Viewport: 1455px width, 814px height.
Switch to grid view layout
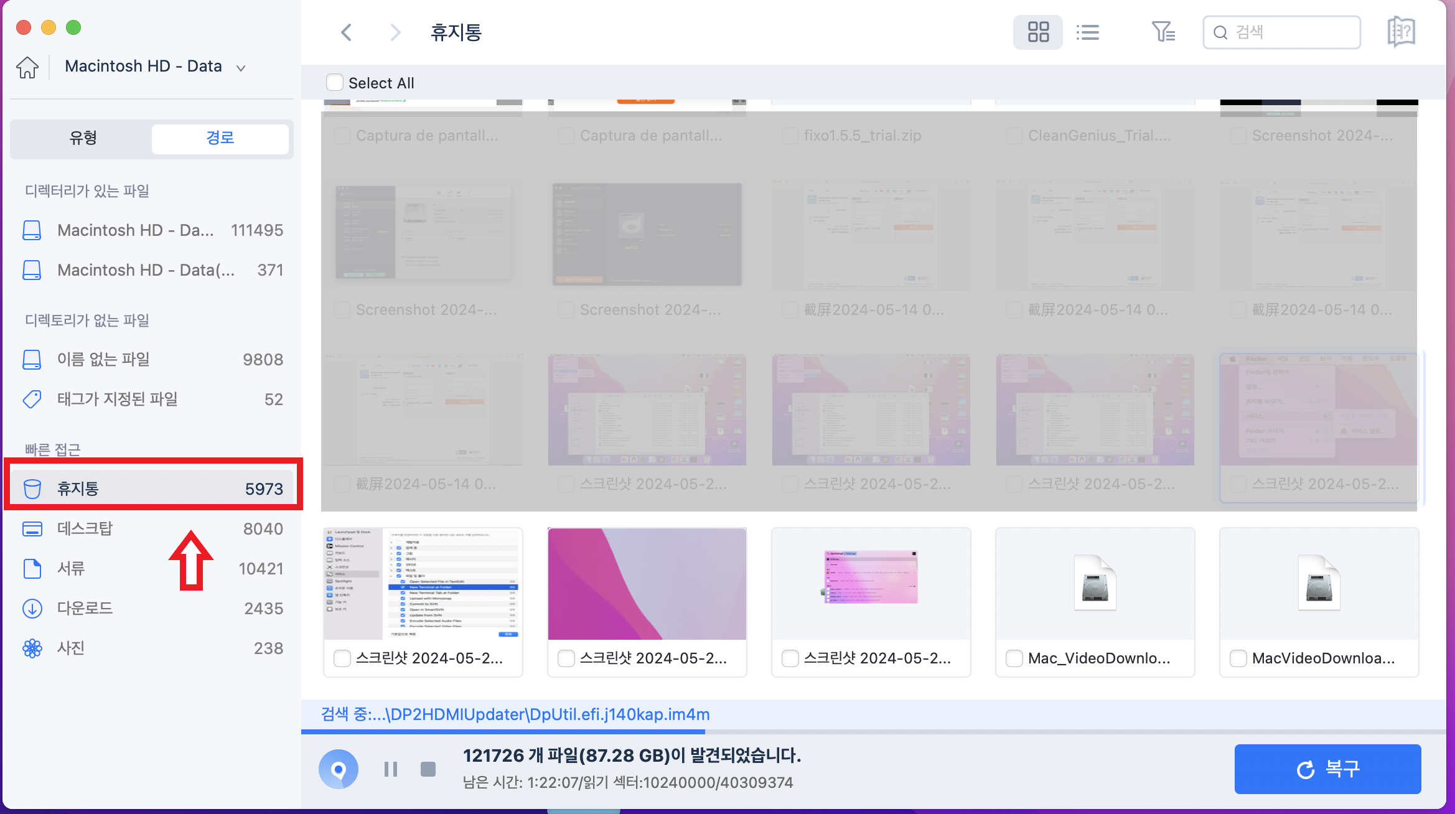(1037, 32)
